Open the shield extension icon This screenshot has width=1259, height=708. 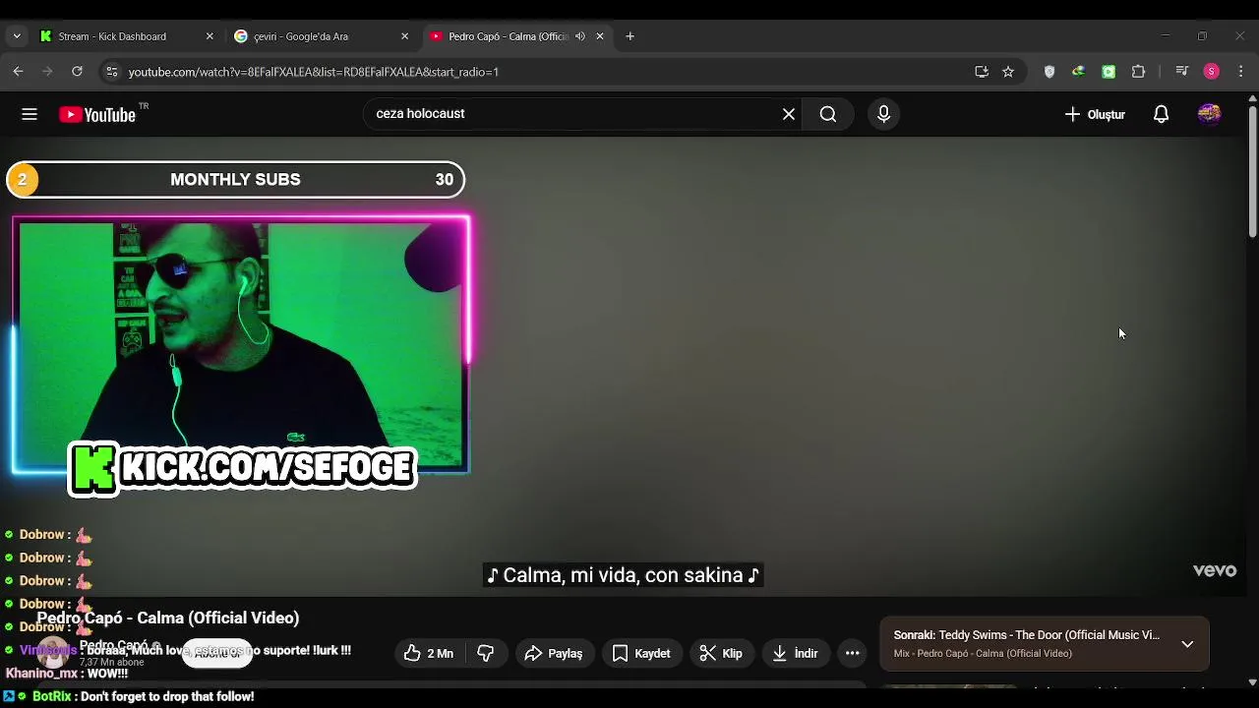tap(1049, 71)
